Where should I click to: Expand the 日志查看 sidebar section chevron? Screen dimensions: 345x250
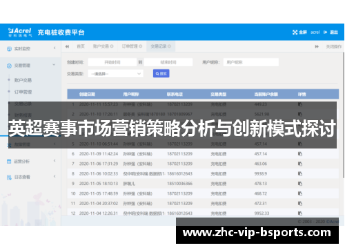coord(55,176)
